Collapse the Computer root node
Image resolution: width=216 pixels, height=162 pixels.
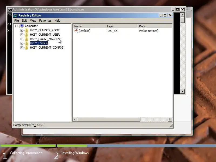pos(16,26)
